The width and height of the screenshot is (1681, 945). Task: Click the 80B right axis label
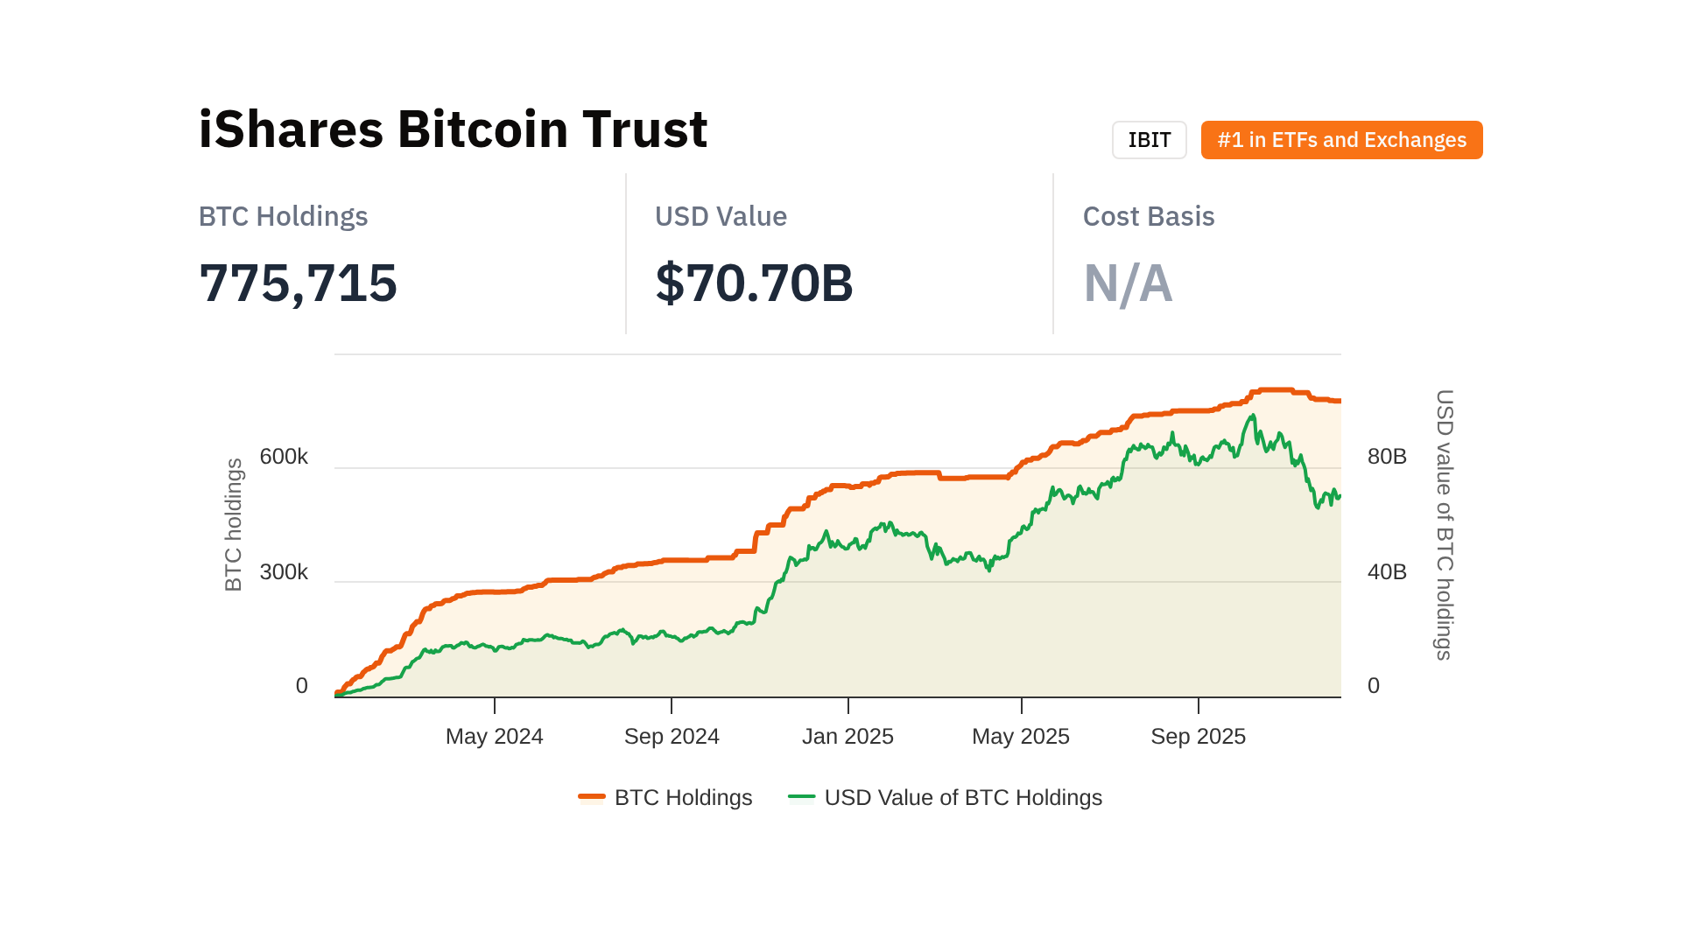pyautogui.click(x=1387, y=456)
